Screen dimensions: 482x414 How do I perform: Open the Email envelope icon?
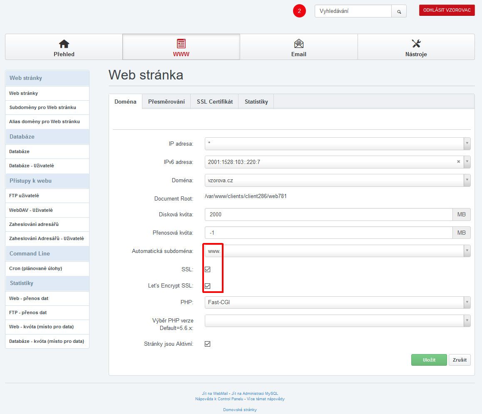click(298, 44)
